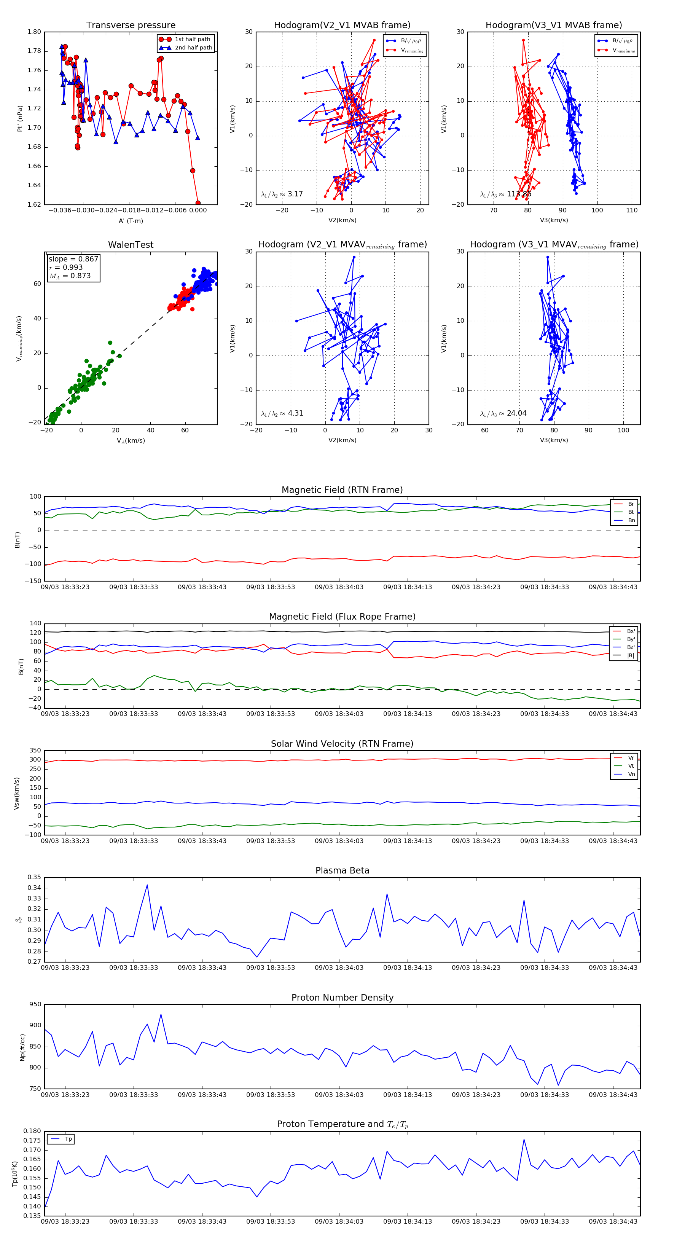Click the By' legend entry

[624, 639]
